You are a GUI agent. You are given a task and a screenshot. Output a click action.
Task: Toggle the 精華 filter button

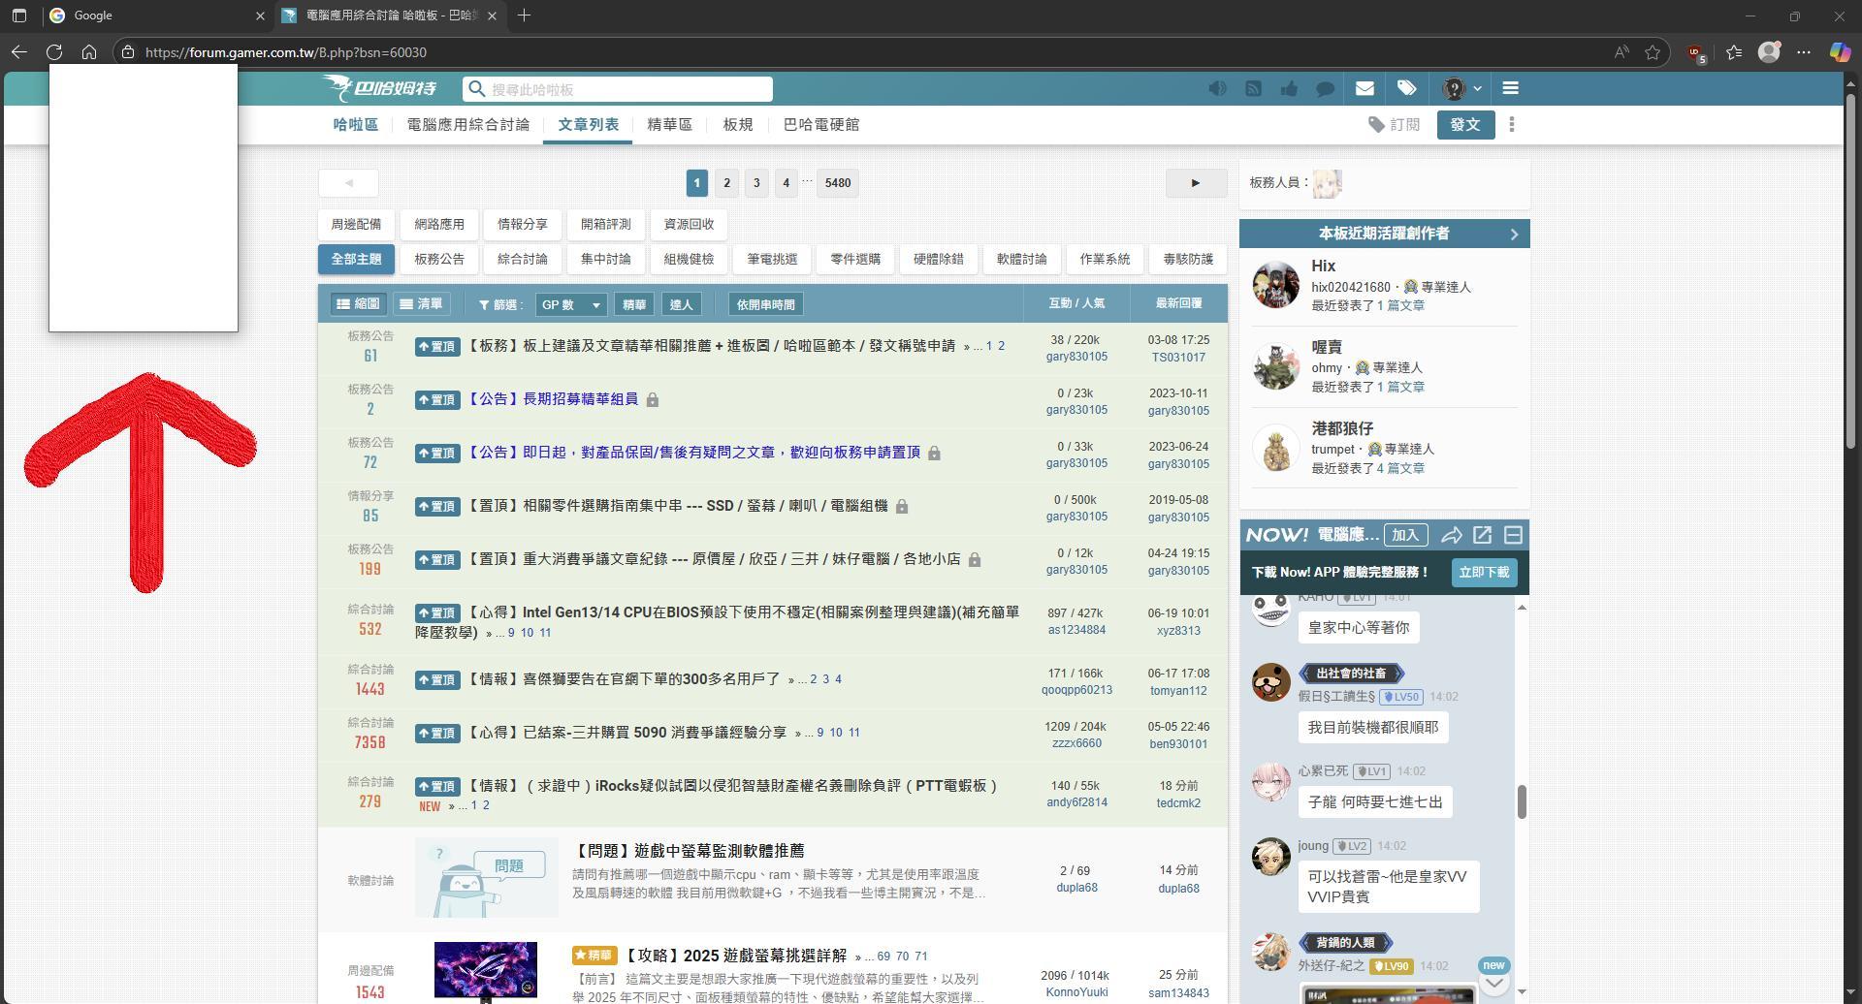(x=634, y=304)
